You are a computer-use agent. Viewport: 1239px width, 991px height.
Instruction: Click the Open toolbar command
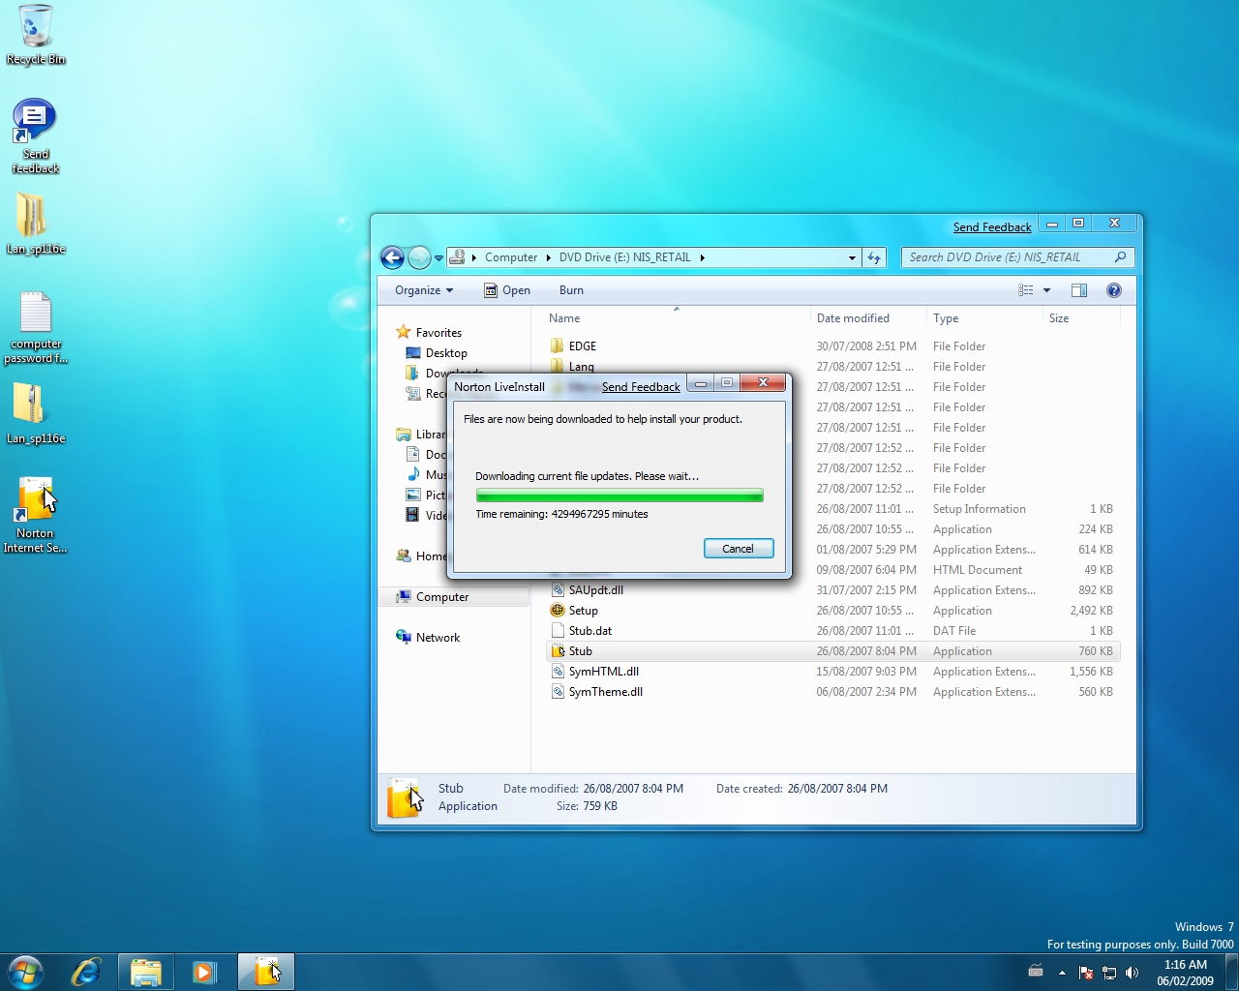click(507, 290)
